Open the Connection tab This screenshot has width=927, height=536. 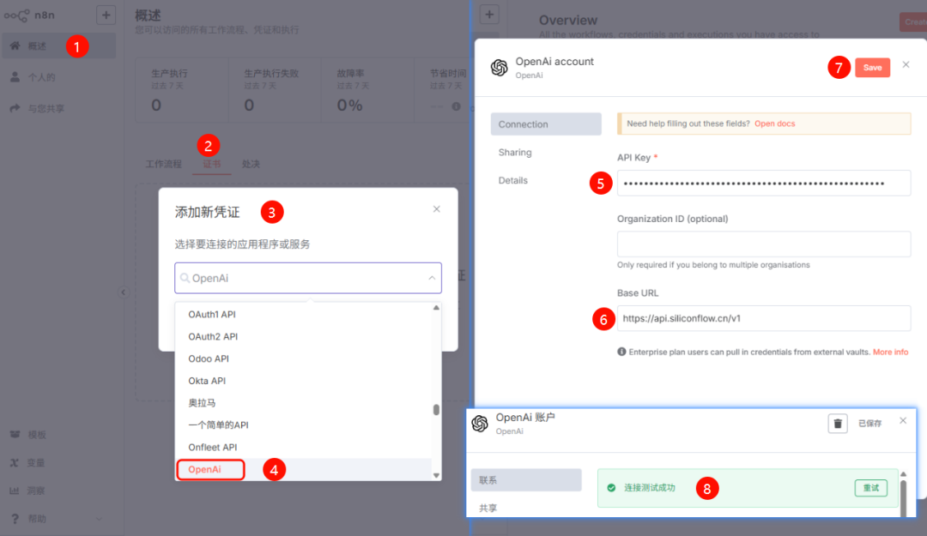tap(546, 124)
